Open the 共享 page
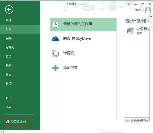 coord(9,65)
